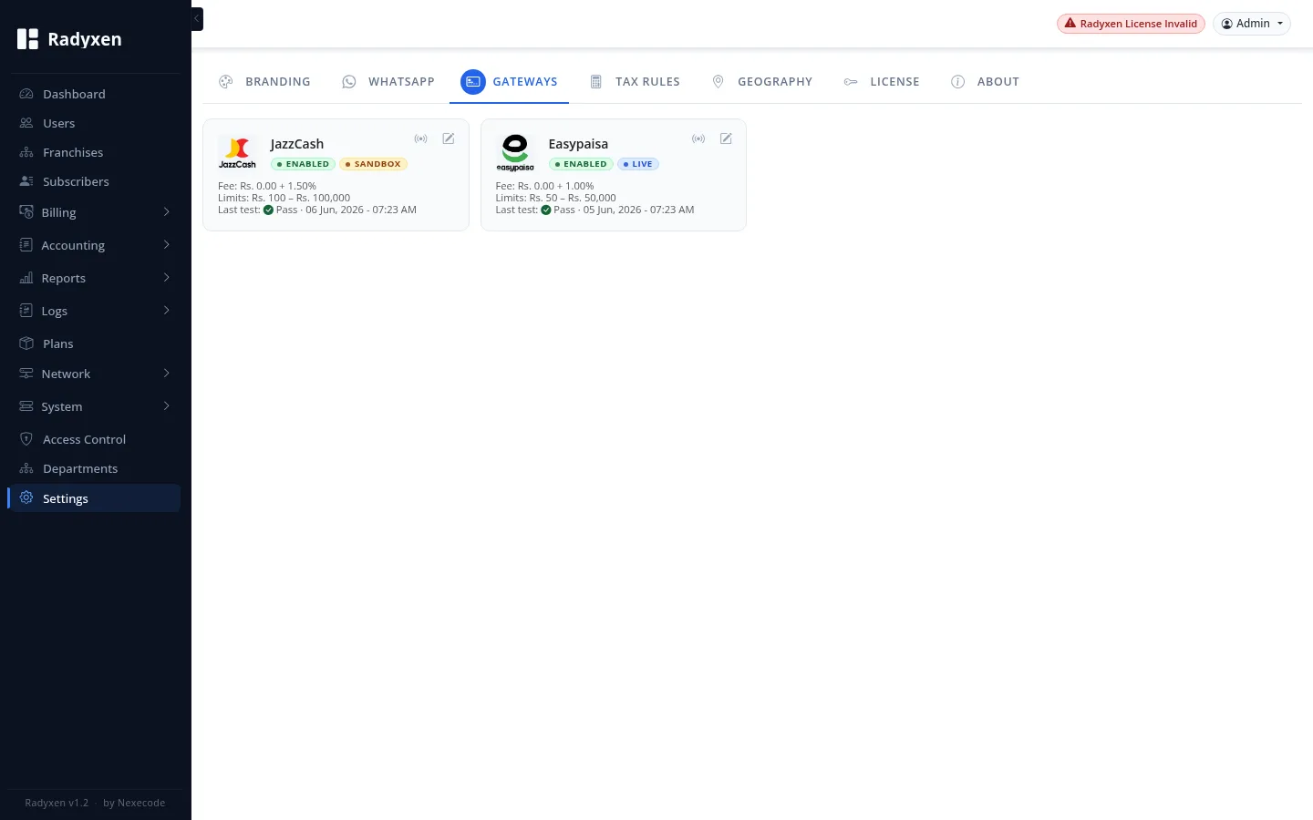Click the Gateways tab icon
Screen dimensions: 1313x820
point(473,81)
